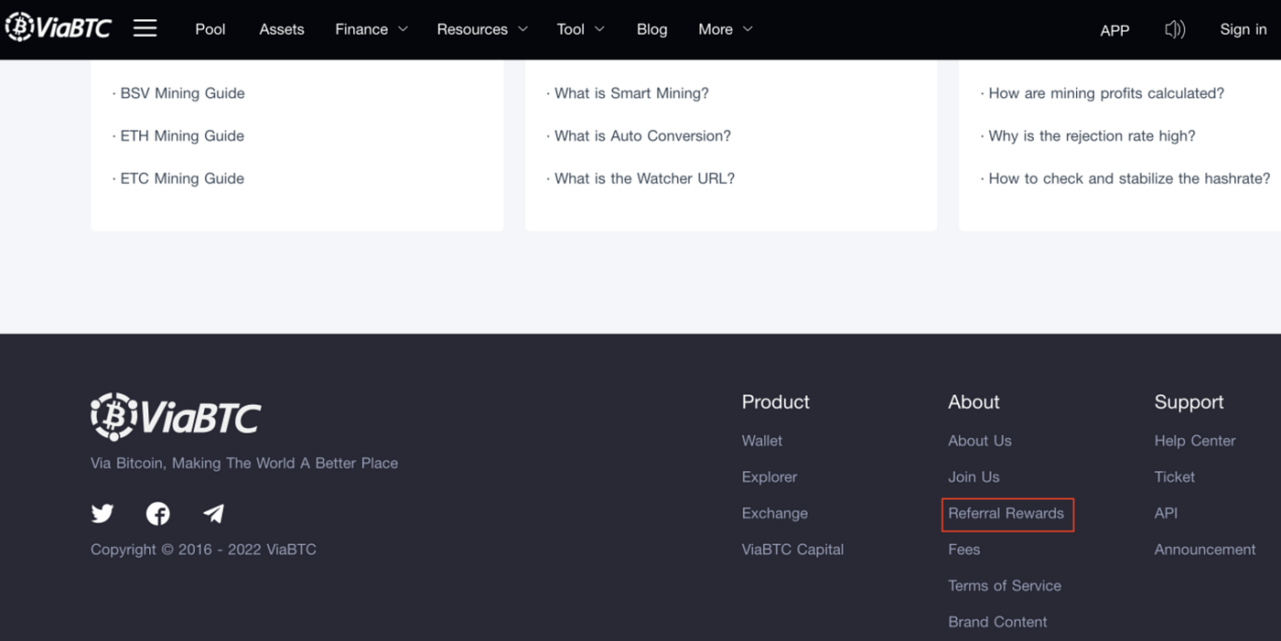Viewport: 1281px width, 641px height.
Task: Click the About footer heading
Action: click(x=974, y=402)
